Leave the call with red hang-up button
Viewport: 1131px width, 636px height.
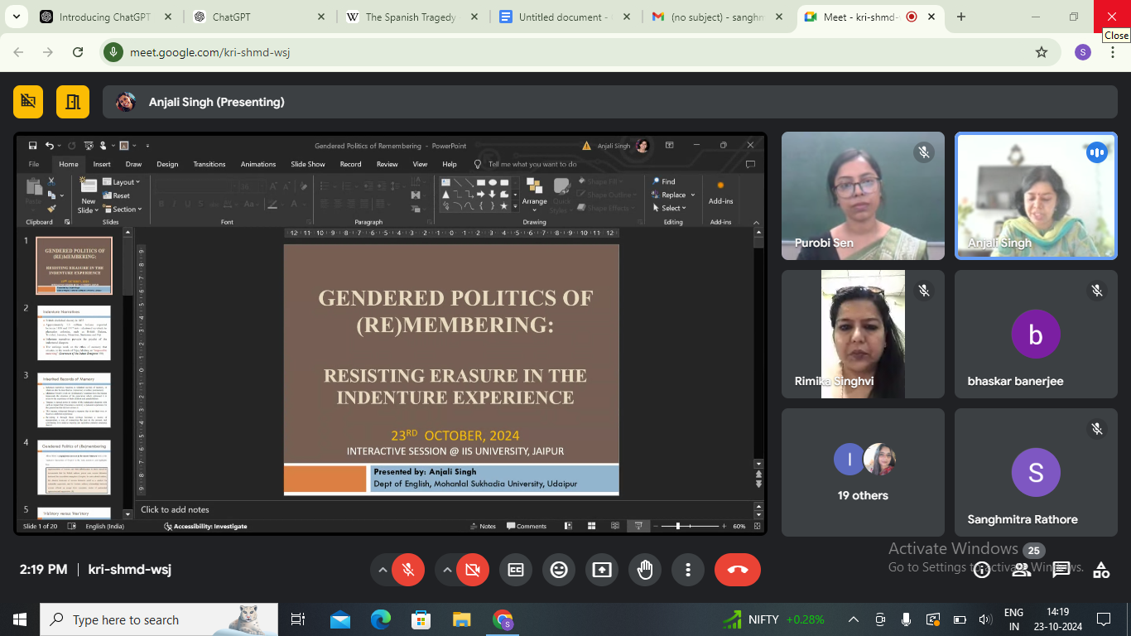tap(737, 570)
